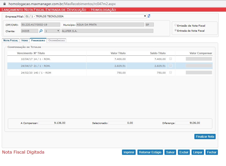
Task: Click the Selecionado field 0,00
Action: click(121, 123)
